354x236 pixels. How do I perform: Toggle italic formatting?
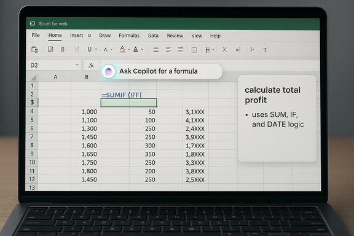(x=77, y=49)
